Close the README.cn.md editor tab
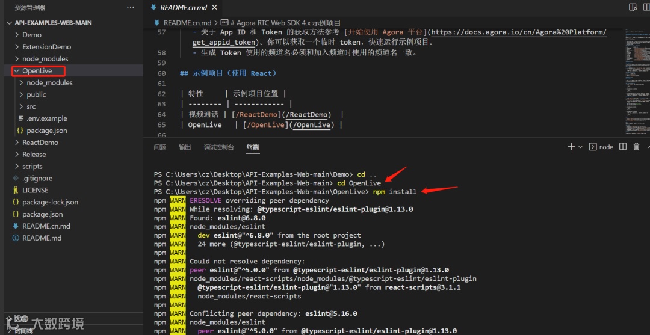 click(x=214, y=7)
